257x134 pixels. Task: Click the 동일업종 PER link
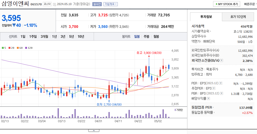(x=202, y=107)
